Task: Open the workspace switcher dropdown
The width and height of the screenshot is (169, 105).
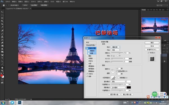Action: [162, 5]
